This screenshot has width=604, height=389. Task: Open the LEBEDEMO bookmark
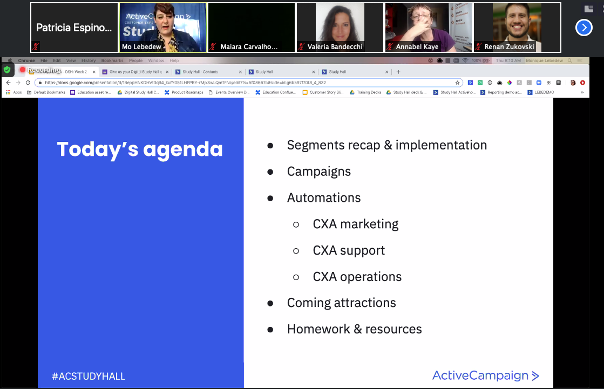click(541, 92)
